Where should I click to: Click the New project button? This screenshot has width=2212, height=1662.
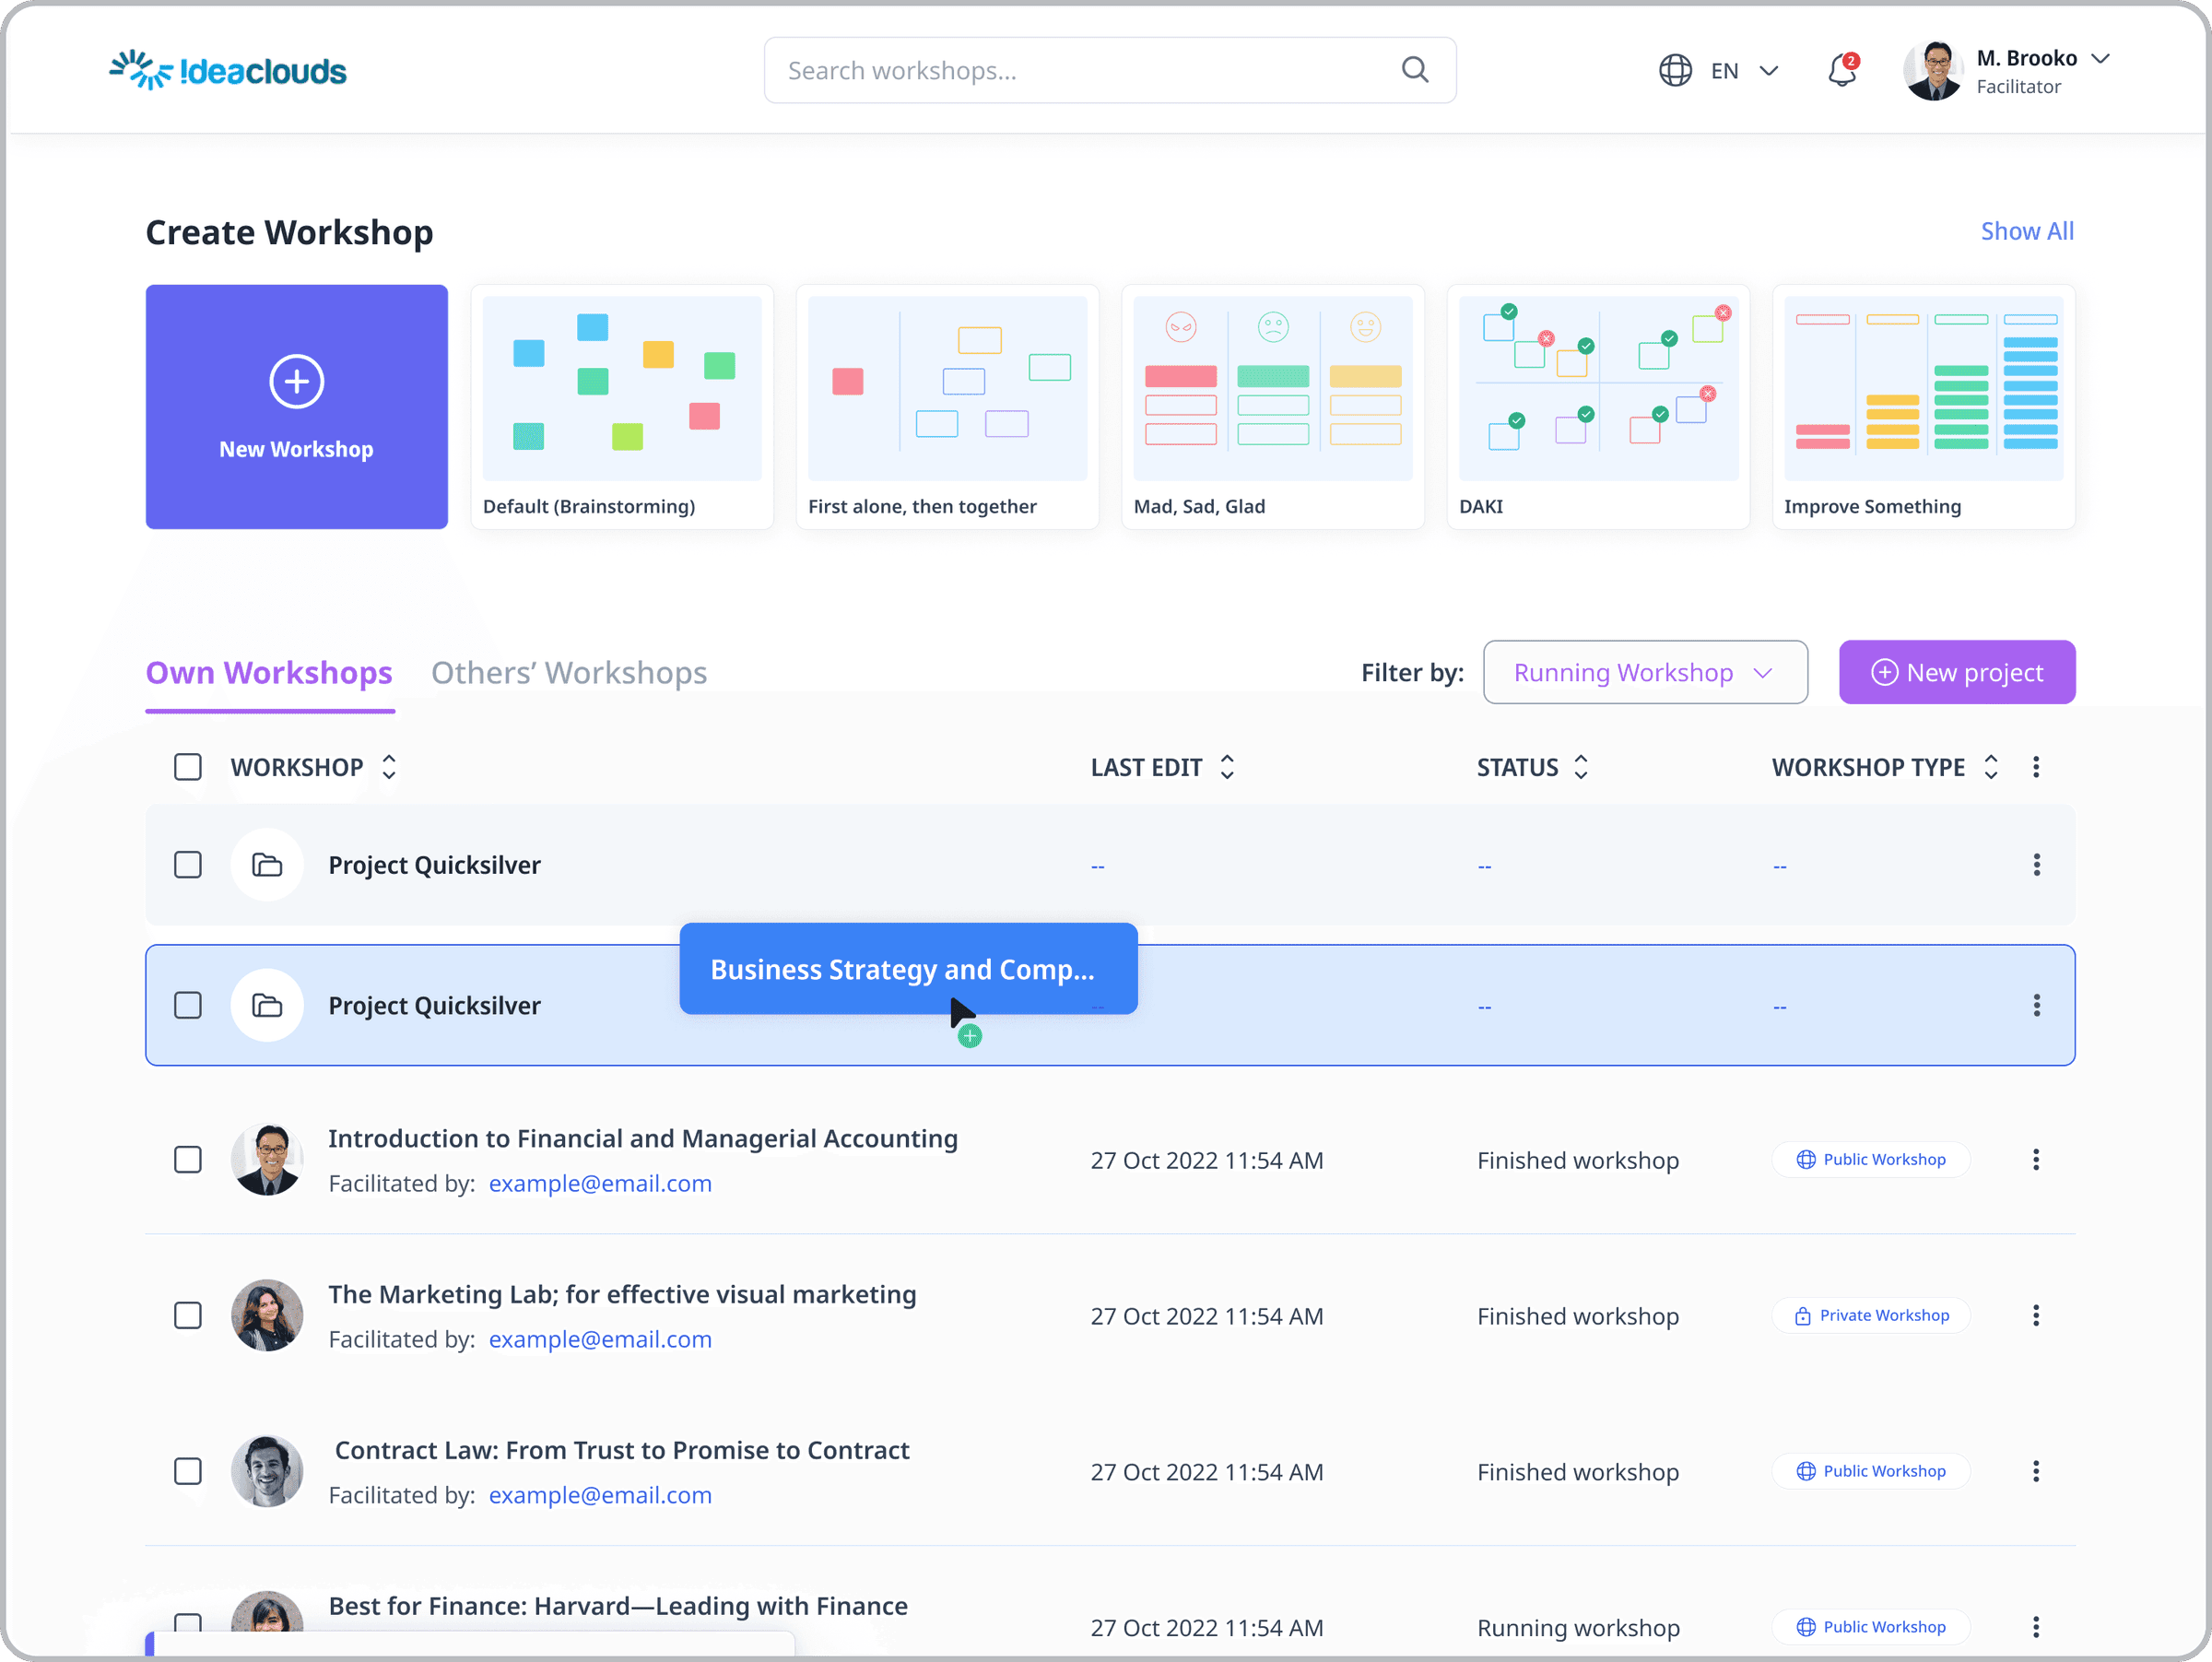point(1957,672)
